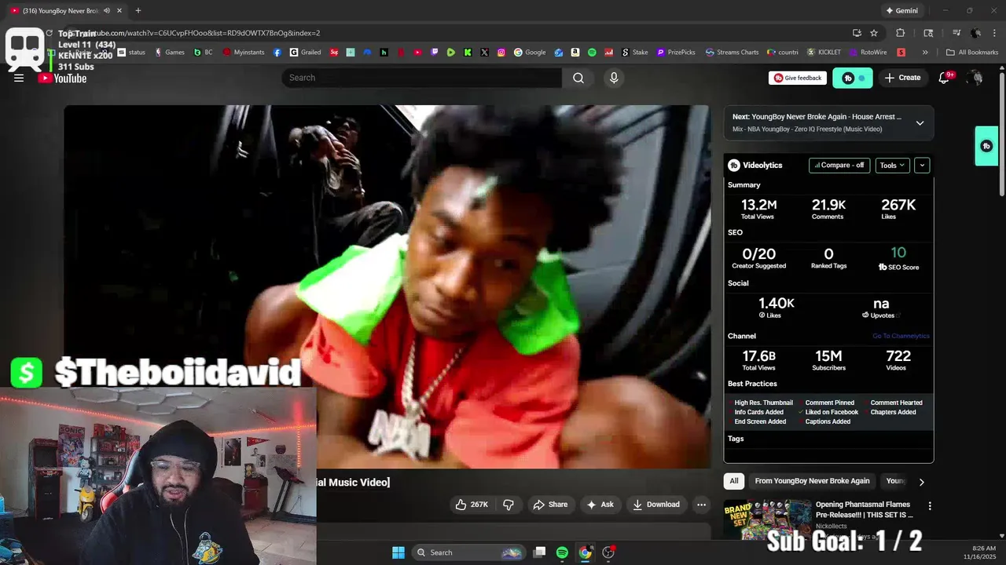Open the Twitch bookmark icon
Viewport: 1006px width, 565px height.
click(435, 53)
